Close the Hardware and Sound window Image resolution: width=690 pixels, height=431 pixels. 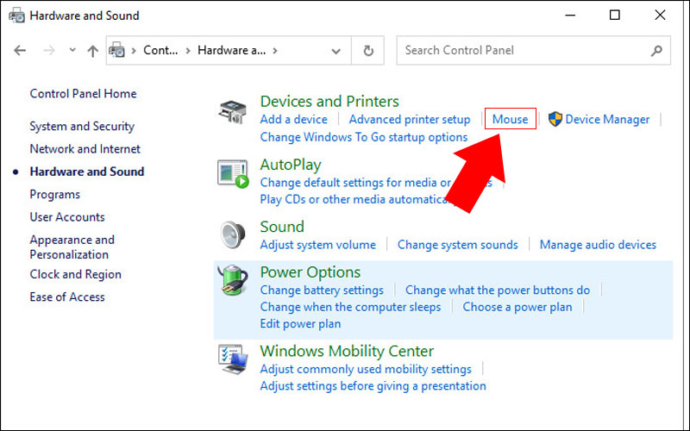tap(660, 16)
